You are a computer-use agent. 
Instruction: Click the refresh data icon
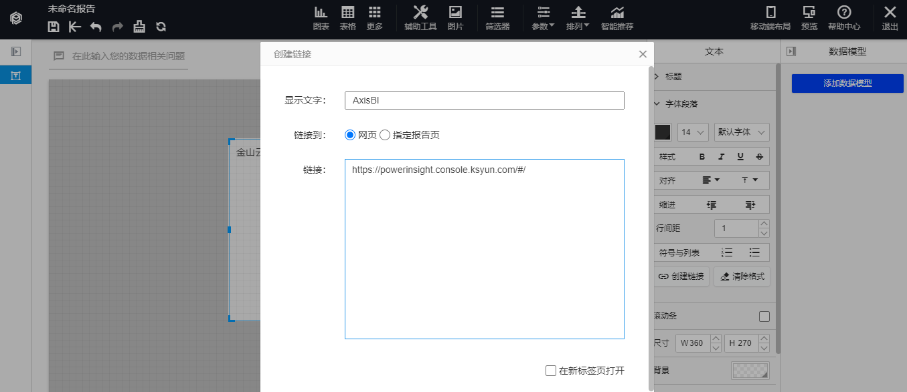click(x=161, y=27)
